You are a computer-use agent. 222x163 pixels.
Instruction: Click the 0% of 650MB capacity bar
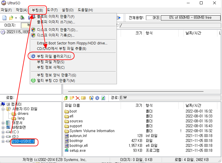pyautogui.click(x=191, y=18)
